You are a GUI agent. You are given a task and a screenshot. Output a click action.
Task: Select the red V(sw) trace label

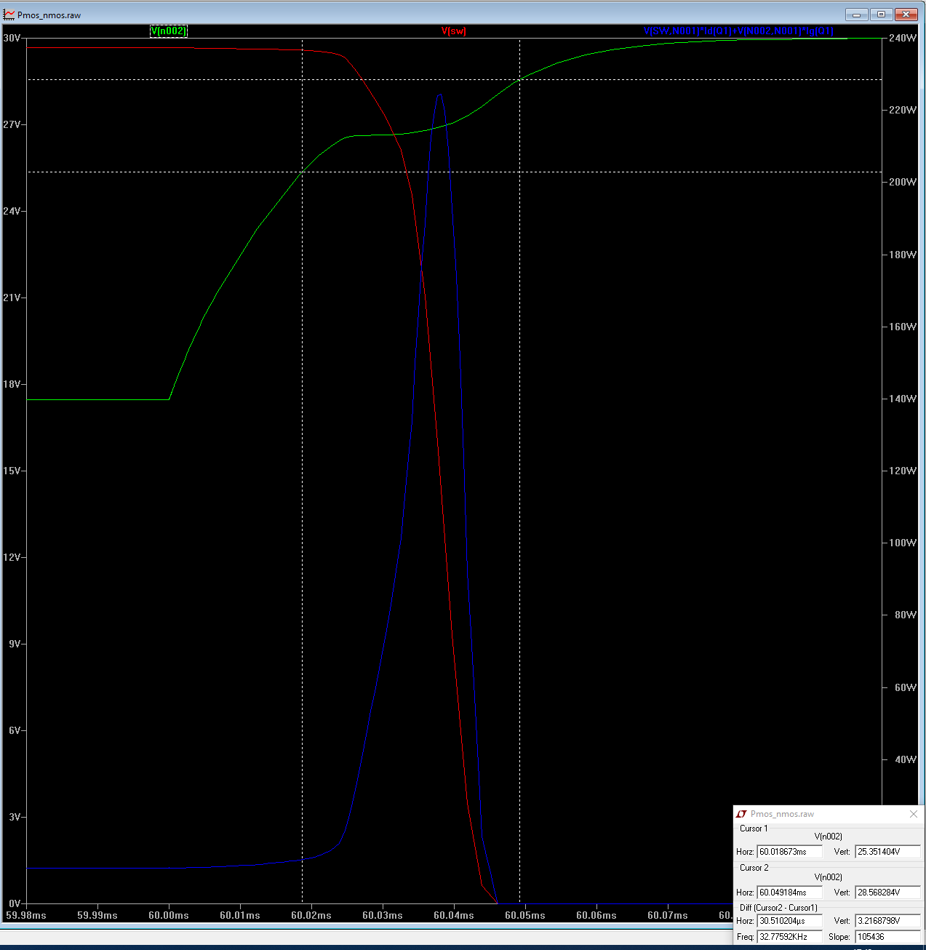coord(453,31)
